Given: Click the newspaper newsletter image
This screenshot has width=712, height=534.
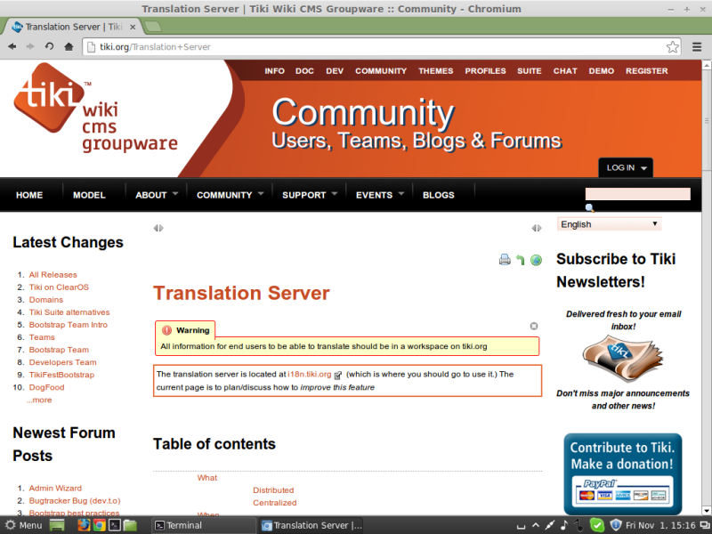Looking at the screenshot, I should coord(622,359).
